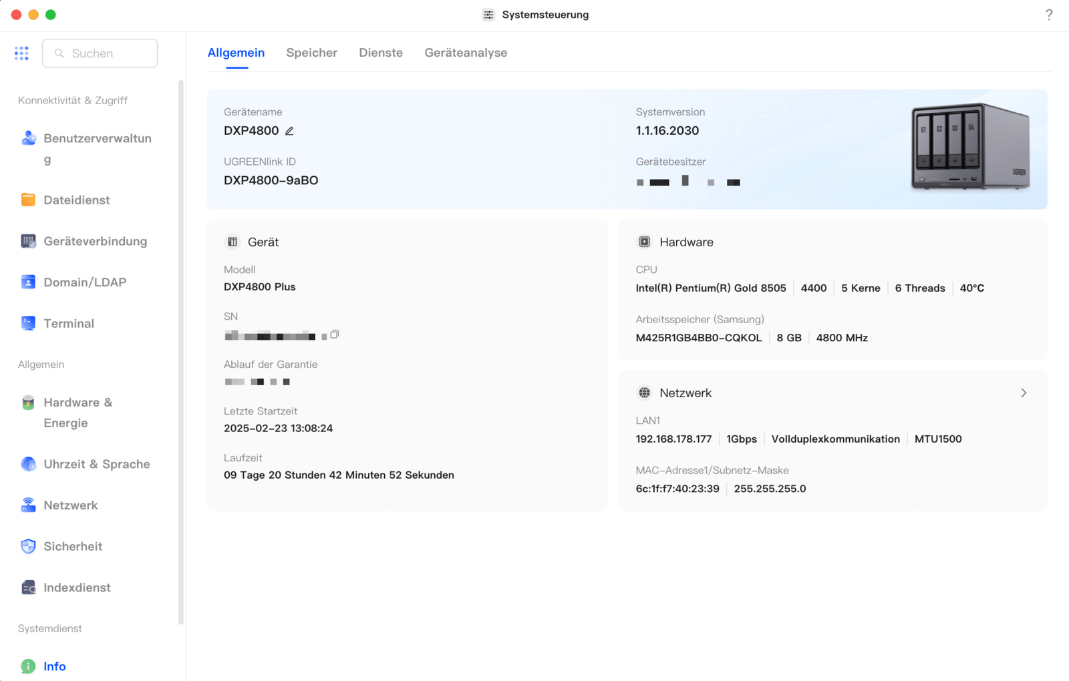Open help via the question mark icon
Screen dimensions: 1069x681
coord(1048,14)
